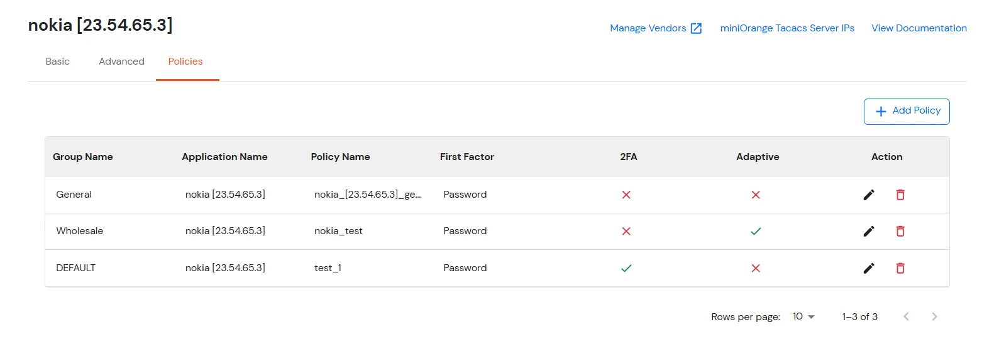Click the 2FA red cross for Wholesale
This screenshot has height=349, width=982.
click(626, 231)
